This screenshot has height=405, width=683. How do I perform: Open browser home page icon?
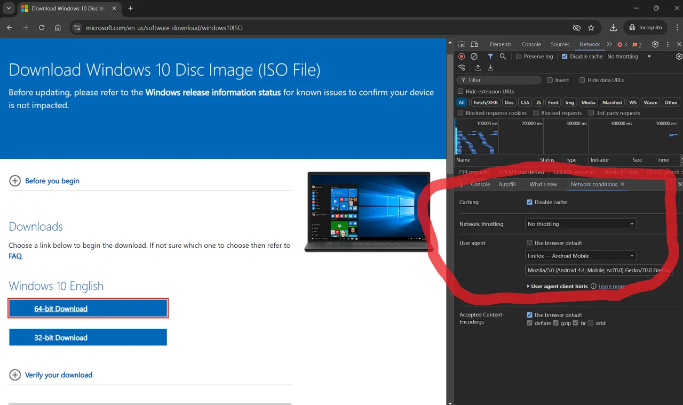tap(58, 28)
